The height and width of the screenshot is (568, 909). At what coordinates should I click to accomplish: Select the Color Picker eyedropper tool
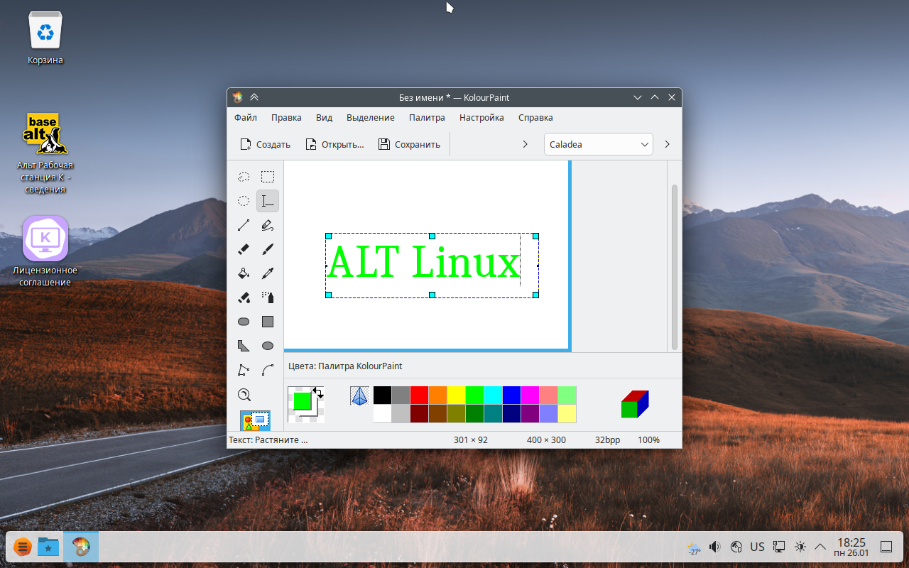click(x=268, y=273)
